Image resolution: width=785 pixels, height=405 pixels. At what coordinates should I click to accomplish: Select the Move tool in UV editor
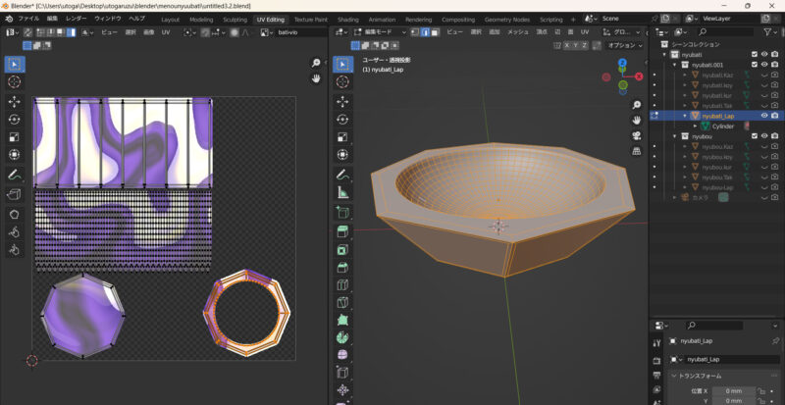tap(15, 102)
